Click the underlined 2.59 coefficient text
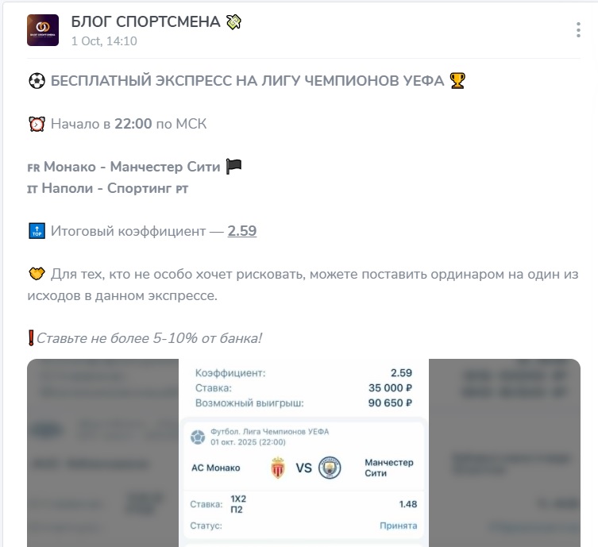The width and height of the screenshot is (598, 547). point(242,231)
